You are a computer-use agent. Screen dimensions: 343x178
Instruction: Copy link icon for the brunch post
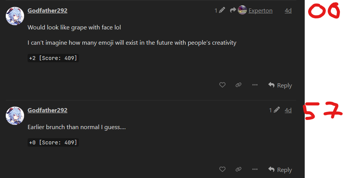point(238,170)
